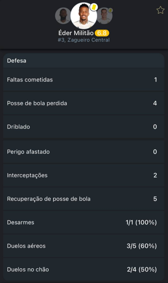Tap the '#3, Zagueiro Central' position text
Image resolution: width=168 pixels, height=283 pixels.
pos(84,40)
